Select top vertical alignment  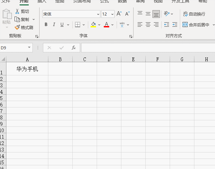click(140, 14)
